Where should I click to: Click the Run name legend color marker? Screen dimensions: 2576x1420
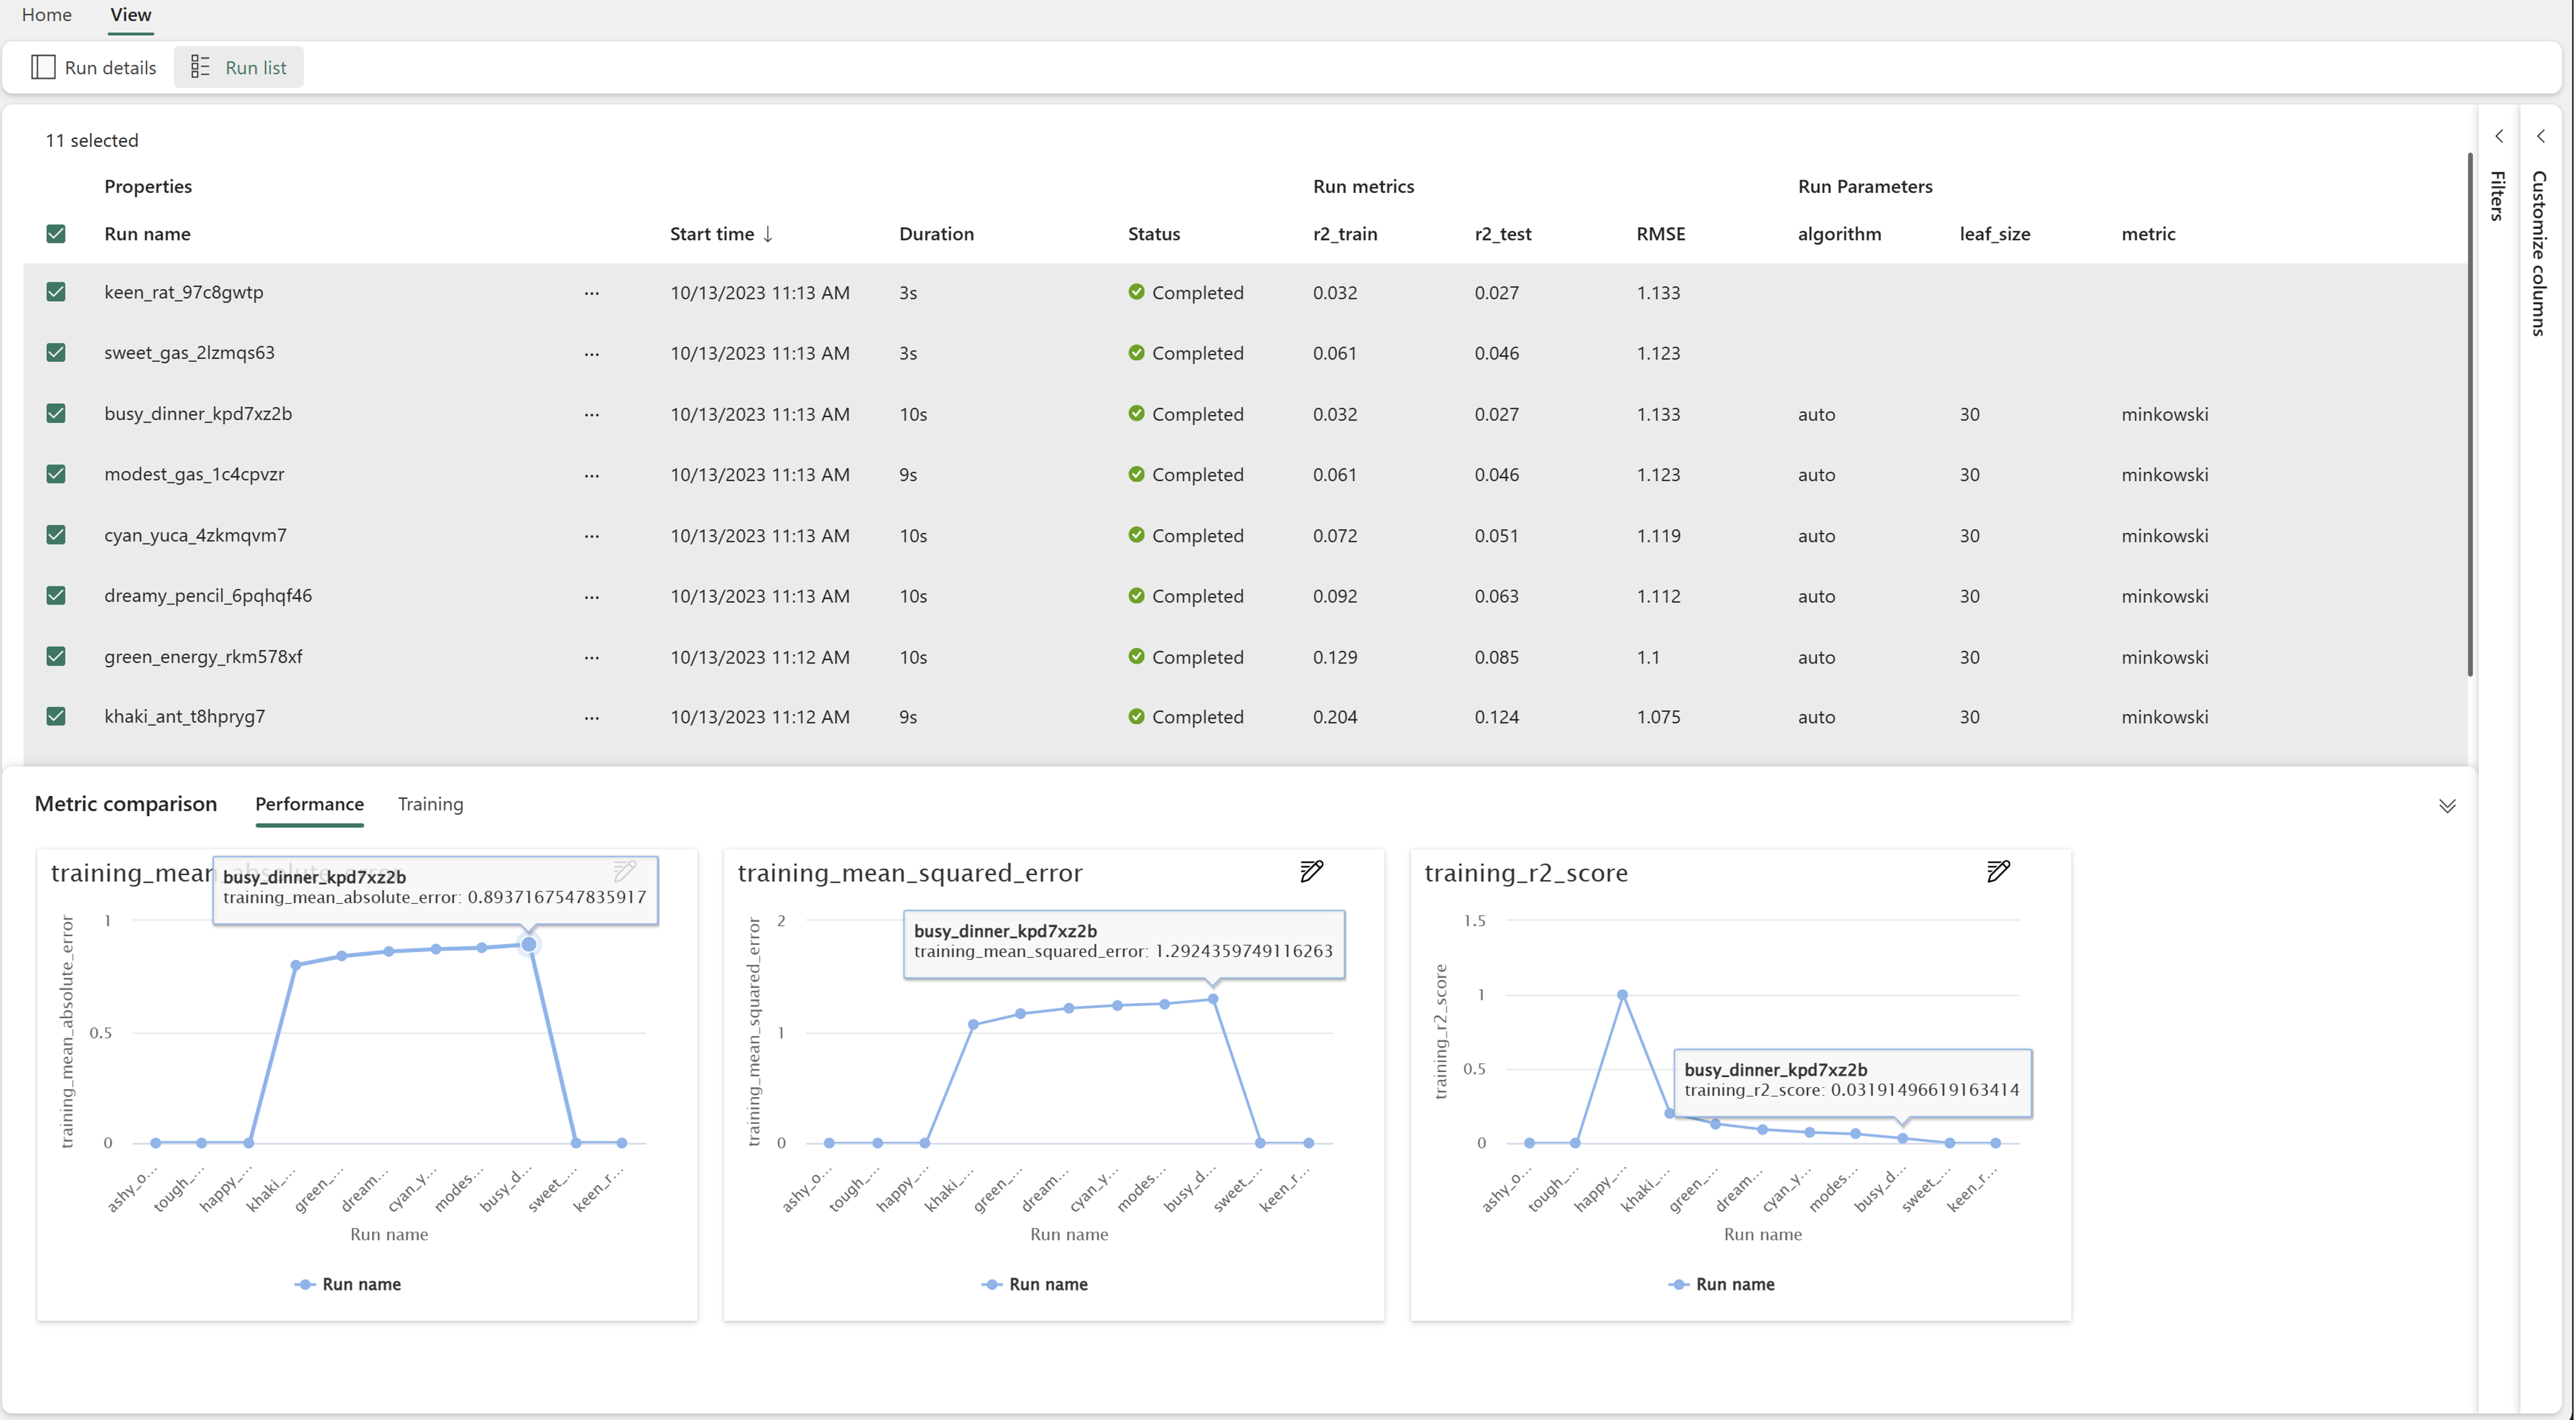click(x=305, y=1284)
